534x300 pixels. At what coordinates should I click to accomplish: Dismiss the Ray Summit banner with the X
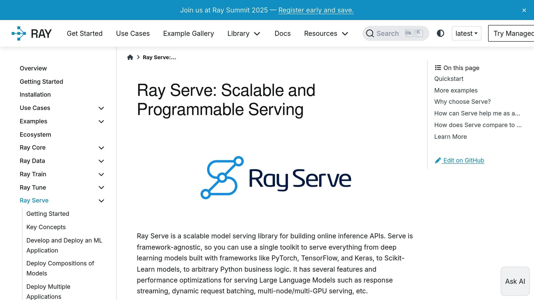click(x=524, y=10)
